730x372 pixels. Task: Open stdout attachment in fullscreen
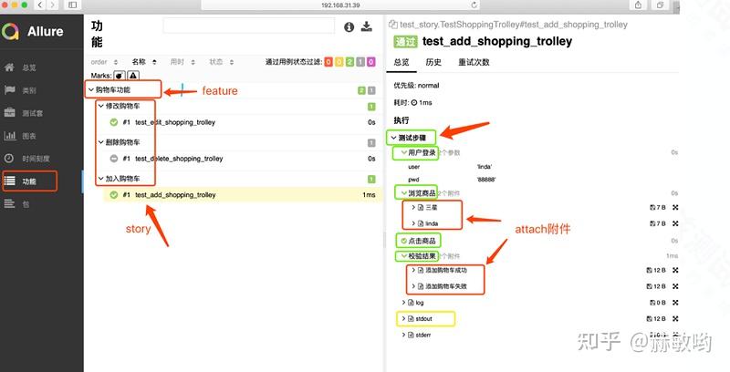coord(675,319)
